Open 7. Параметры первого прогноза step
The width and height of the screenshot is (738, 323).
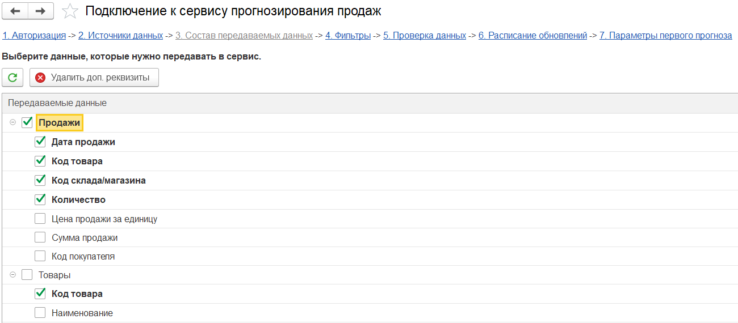point(665,35)
